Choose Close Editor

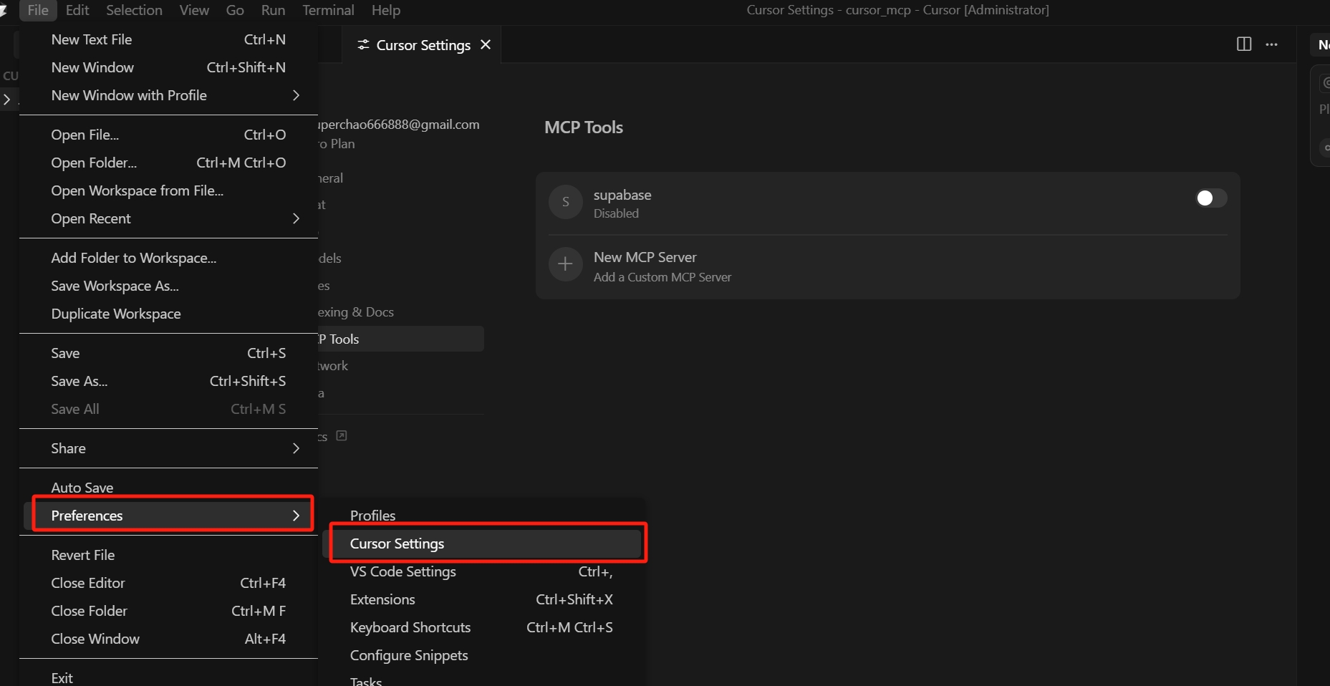pyautogui.click(x=168, y=583)
